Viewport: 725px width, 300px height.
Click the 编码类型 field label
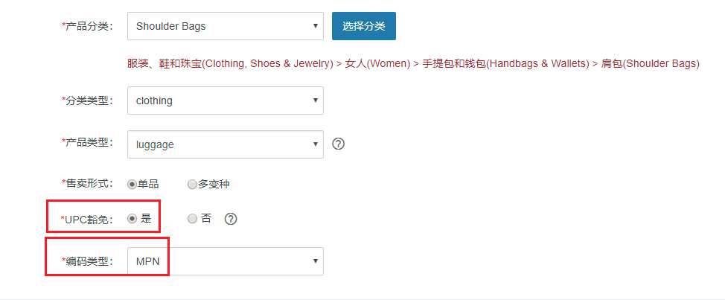pos(87,261)
